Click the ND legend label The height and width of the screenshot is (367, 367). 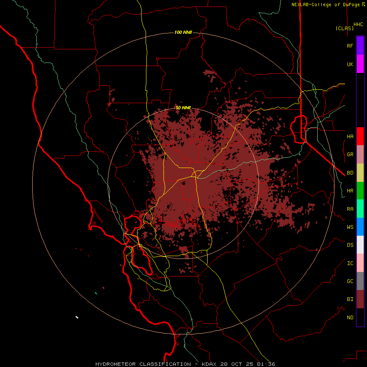point(350,318)
